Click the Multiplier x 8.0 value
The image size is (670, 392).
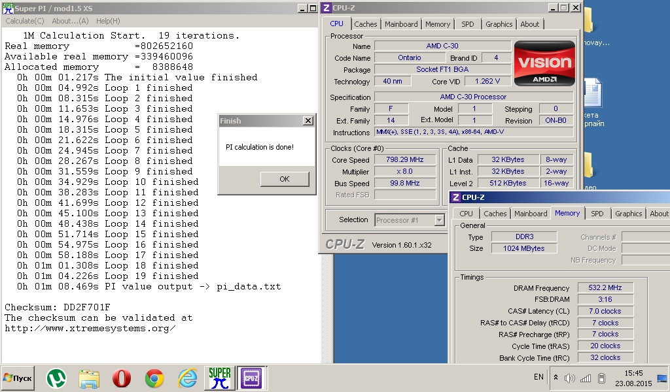(404, 171)
